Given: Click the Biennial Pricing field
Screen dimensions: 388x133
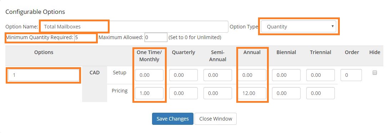Looking at the screenshot, I should click(286, 93).
